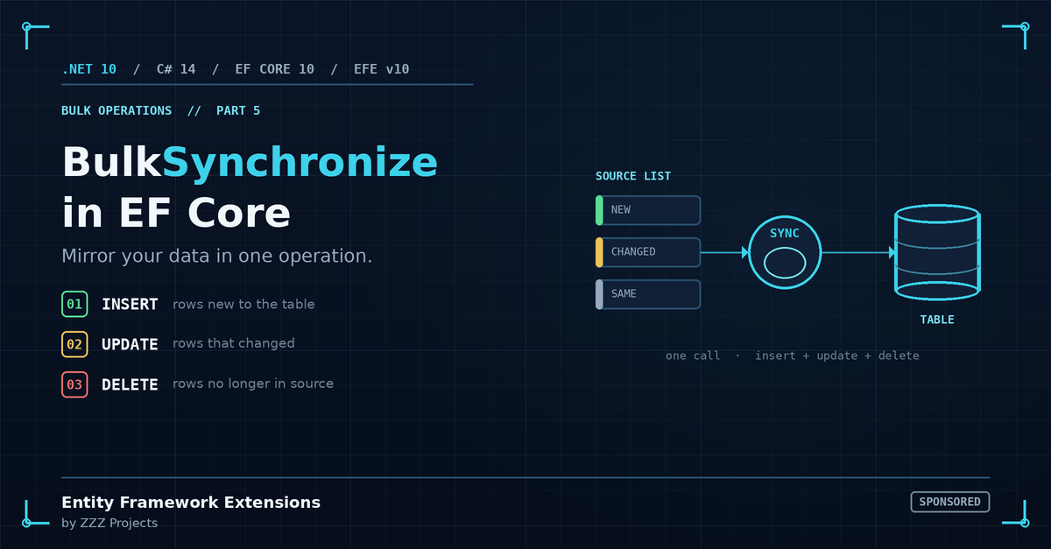
Task: Click the DELETE label
Action: click(x=130, y=385)
